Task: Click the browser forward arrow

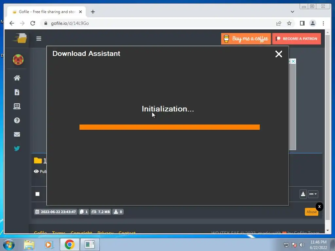Action: tap(22, 23)
